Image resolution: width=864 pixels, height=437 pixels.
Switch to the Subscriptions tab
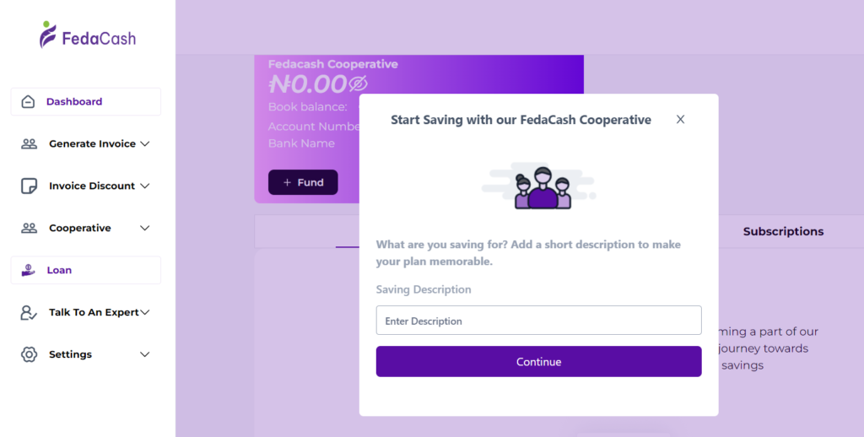(x=783, y=231)
